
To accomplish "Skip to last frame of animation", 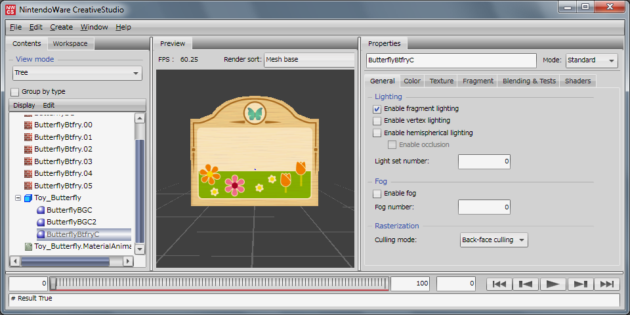I will [606, 283].
